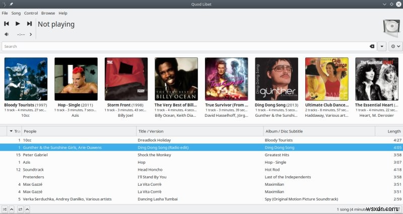
Task: Sort by Title / Version column header
Action: pyautogui.click(x=200, y=131)
